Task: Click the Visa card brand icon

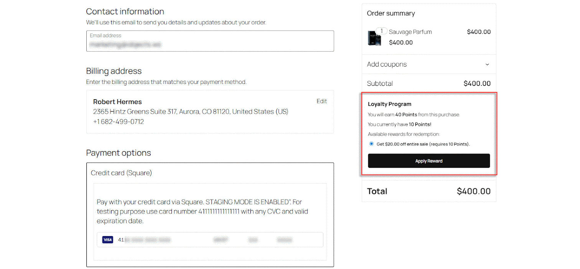Action: (x=108, y=240)
